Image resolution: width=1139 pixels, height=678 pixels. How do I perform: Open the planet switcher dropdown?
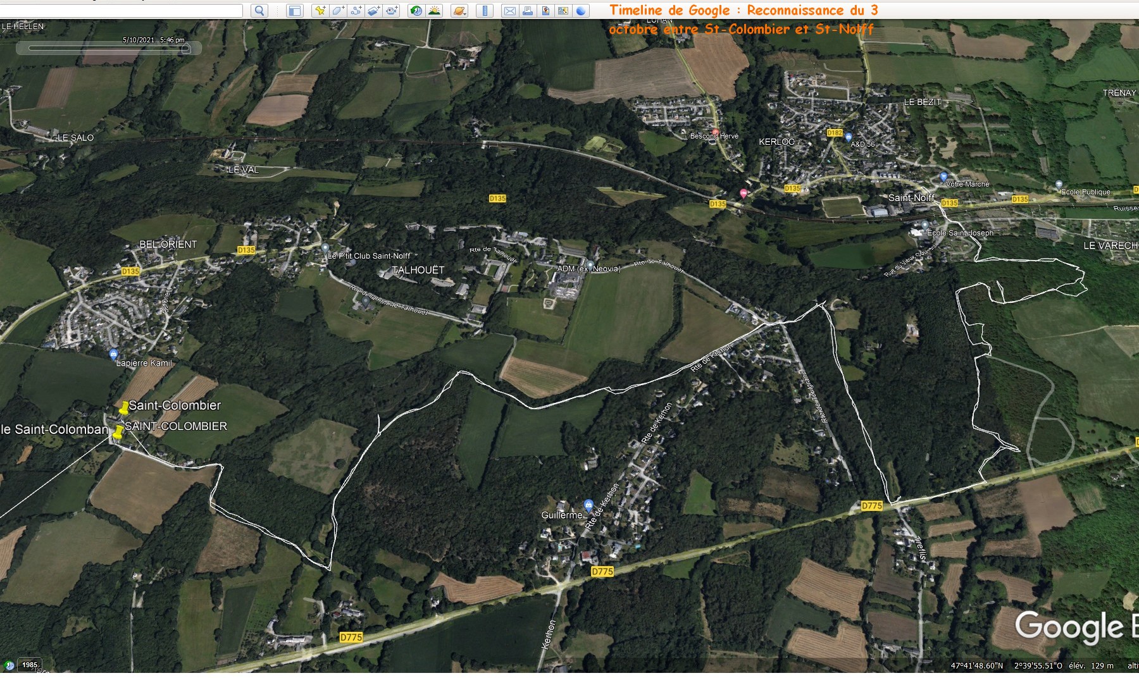coord(459,10)
